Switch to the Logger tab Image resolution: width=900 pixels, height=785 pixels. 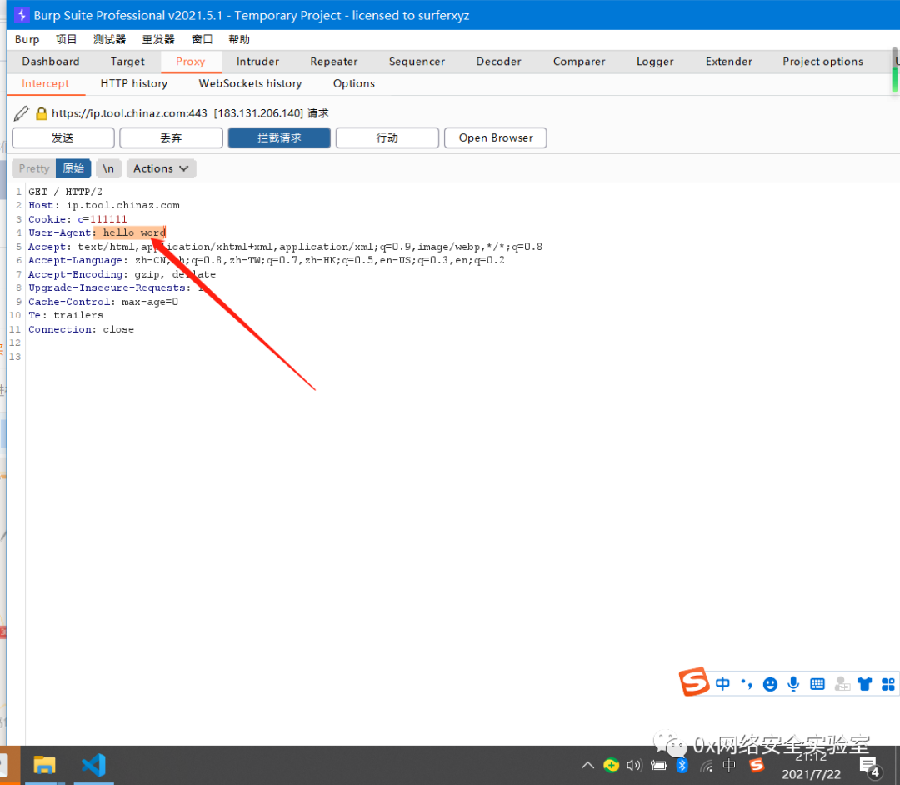(655, 62)
